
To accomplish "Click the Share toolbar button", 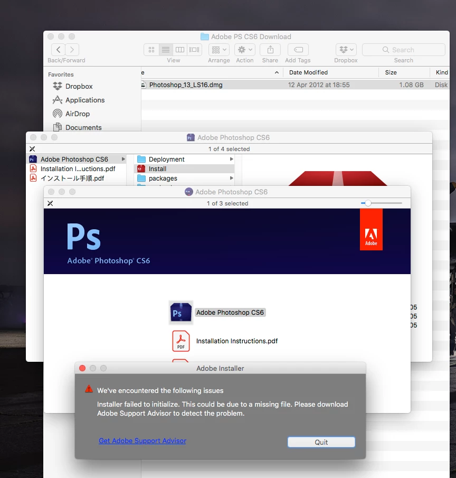I will [x=270, y=50].
